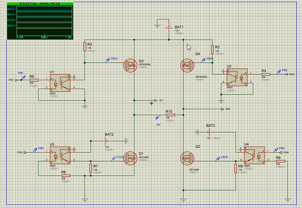Screen dimensions: 302x208
Task: Select the U1 4N25 optocoupler body
Action: [x=60, y=83]
